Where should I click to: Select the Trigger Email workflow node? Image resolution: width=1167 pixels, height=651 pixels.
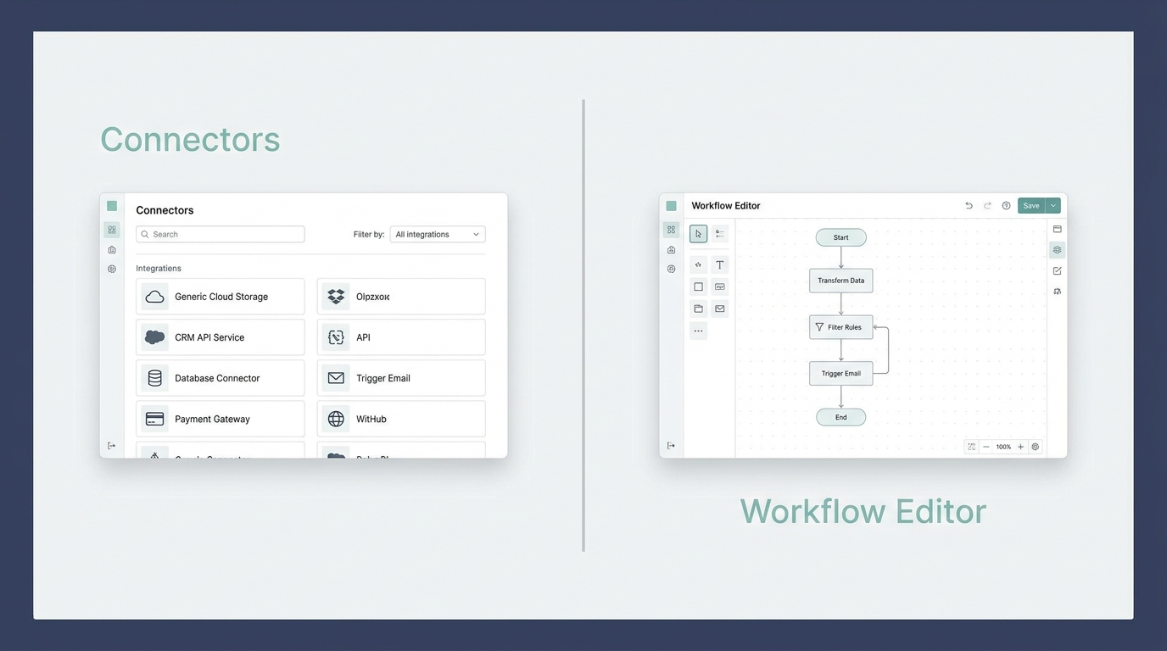[841, 373]
